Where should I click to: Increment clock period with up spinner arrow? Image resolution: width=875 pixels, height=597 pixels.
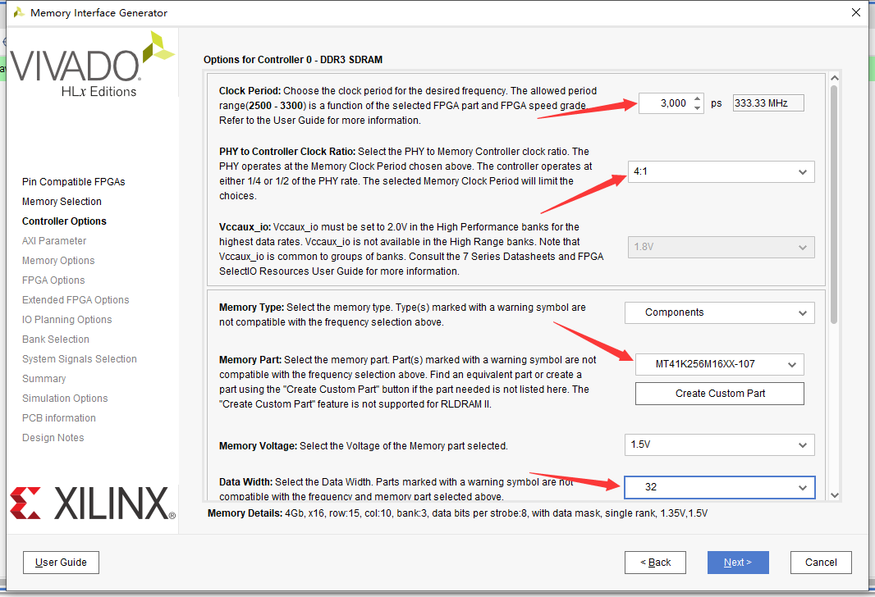[x=697, y=98]
